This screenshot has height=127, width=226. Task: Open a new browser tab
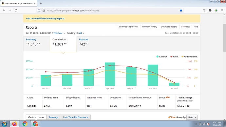pos(41,3)
